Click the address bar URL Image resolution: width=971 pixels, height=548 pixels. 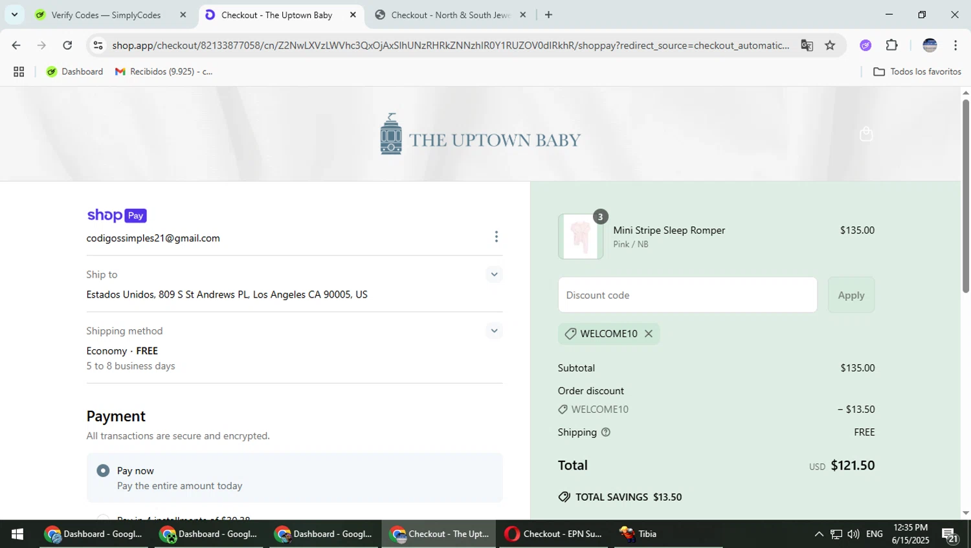tap(451, 45)
